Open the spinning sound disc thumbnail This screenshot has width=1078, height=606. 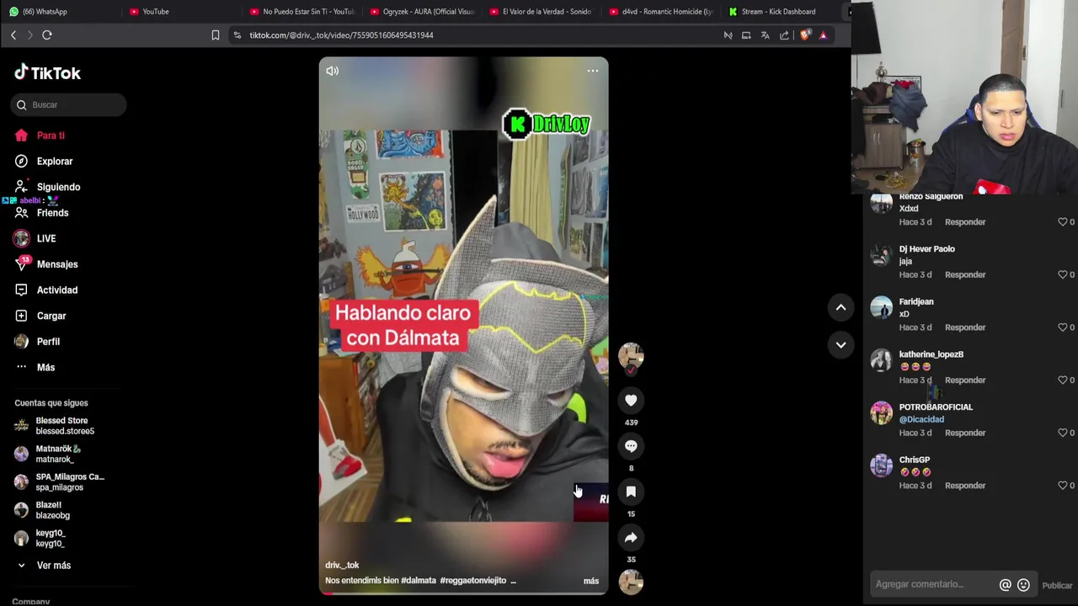click(631, 582)
